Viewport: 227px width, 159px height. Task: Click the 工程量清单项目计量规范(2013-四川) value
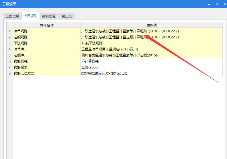tap(151, 49)
